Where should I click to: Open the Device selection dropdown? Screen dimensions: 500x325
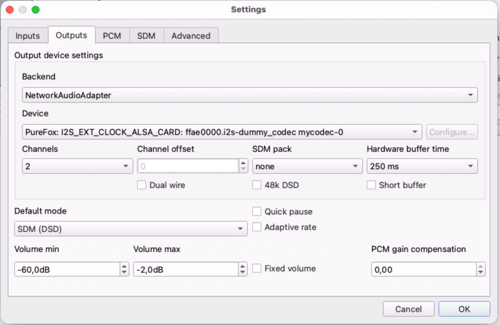coord(222,132)
